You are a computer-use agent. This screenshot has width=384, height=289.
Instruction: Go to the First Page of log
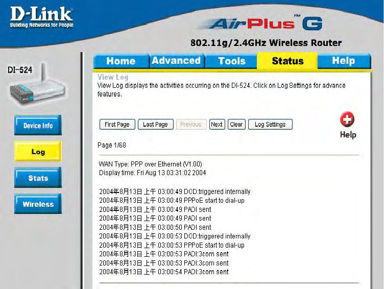pos(117,125)
